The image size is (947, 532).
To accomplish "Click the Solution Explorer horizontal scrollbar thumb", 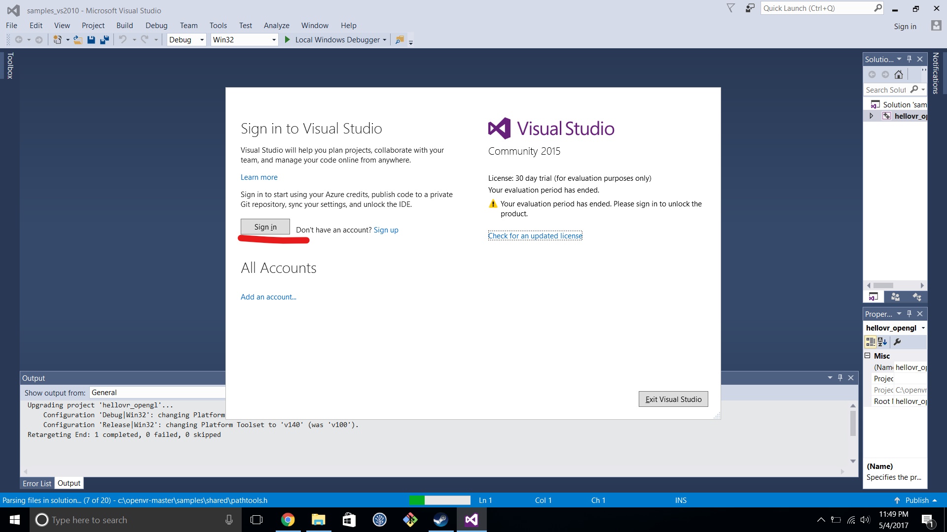I will [883, 286].
